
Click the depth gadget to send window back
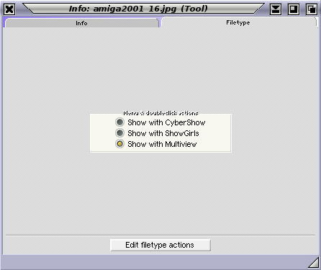(x=312, y=9)
